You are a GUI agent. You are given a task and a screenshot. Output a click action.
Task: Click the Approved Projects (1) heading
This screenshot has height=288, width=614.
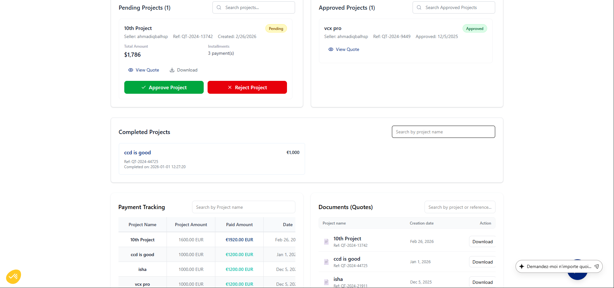tap(347, 7)
